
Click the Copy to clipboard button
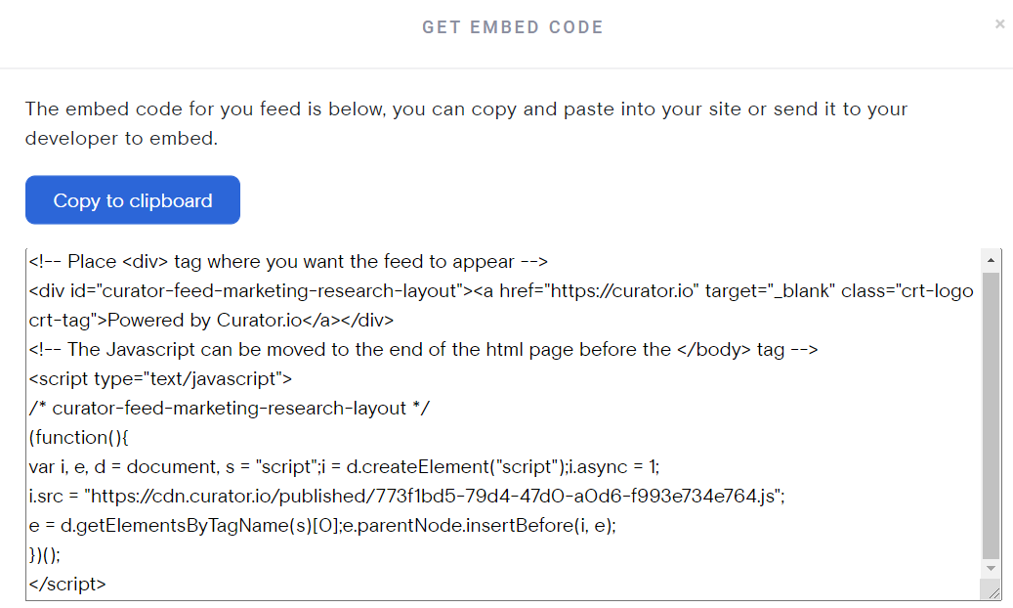point(133,200)
